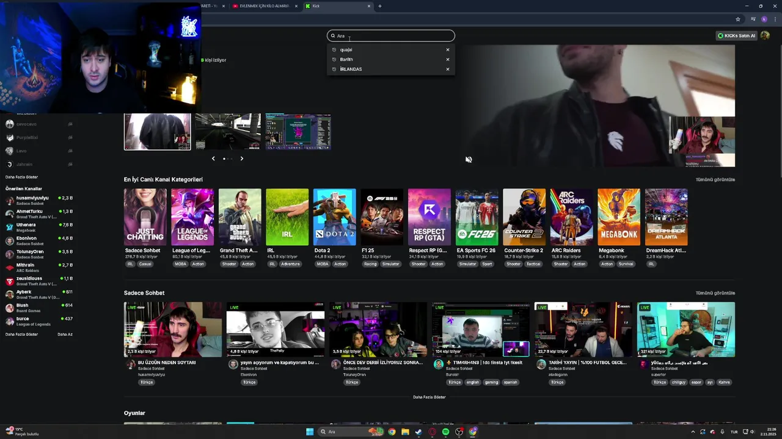
Task: Open the Windows Start menu
Action: 310,432
